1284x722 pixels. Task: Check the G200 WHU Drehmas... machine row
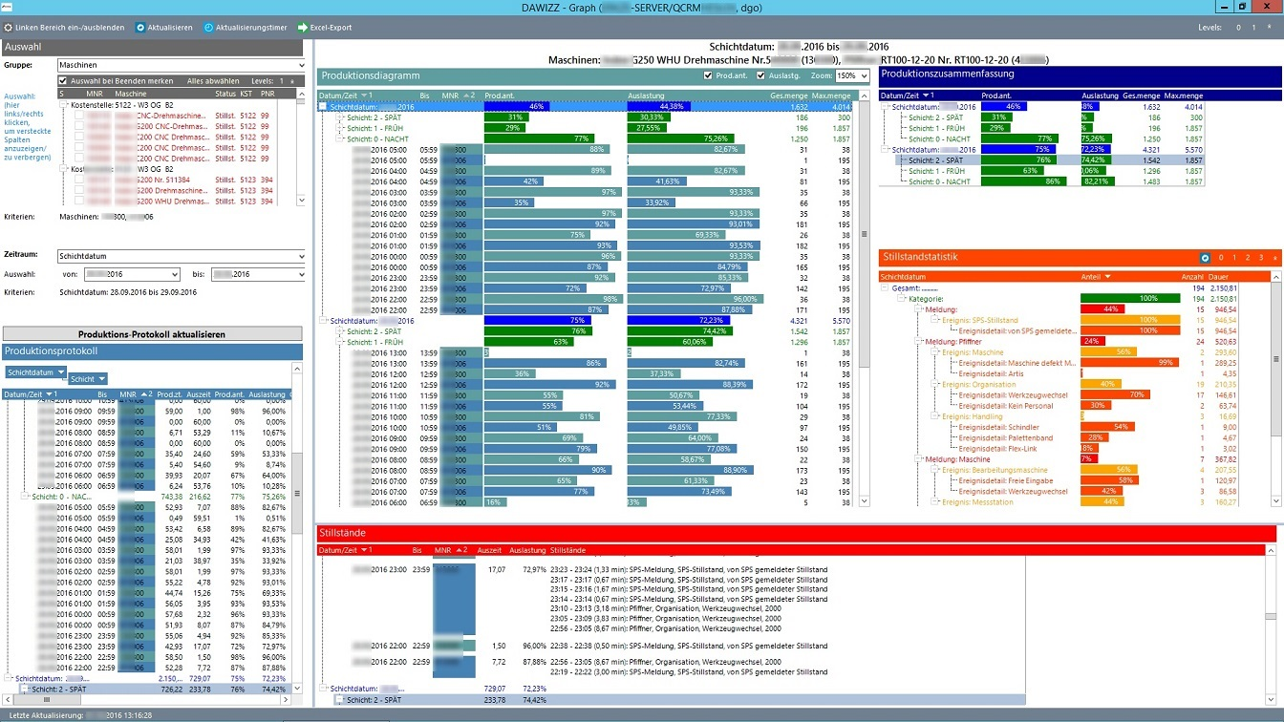(x=79, y=202)
